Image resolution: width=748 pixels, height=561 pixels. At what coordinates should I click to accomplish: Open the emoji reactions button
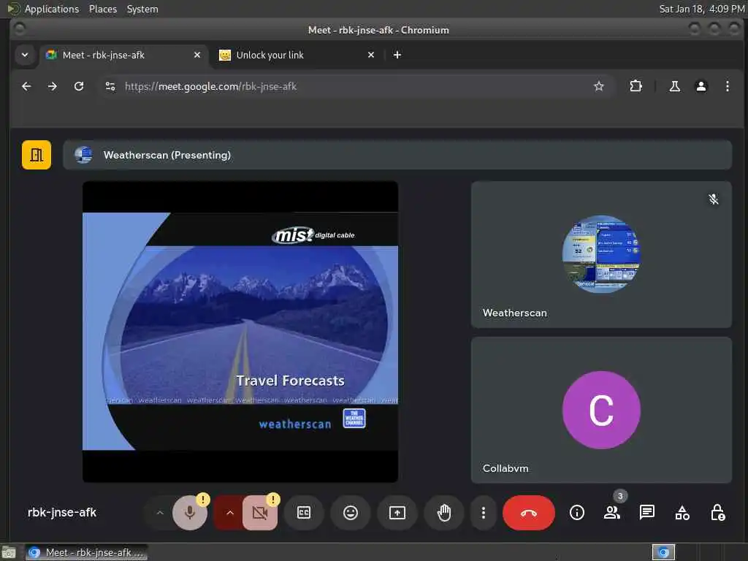(x=351, y=513)
